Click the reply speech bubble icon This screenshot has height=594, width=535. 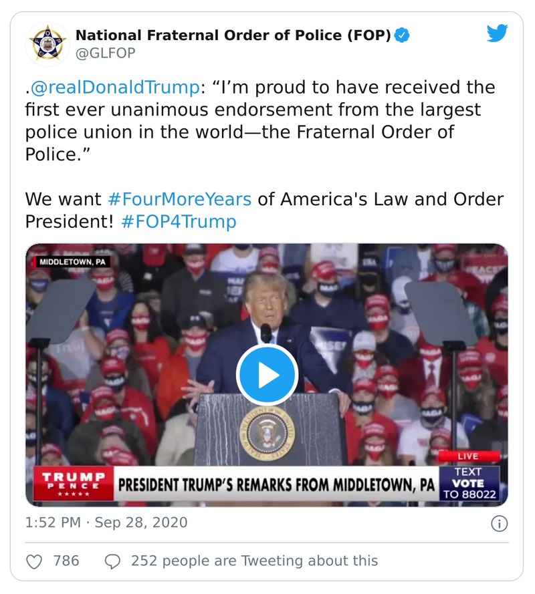(112, 563)
